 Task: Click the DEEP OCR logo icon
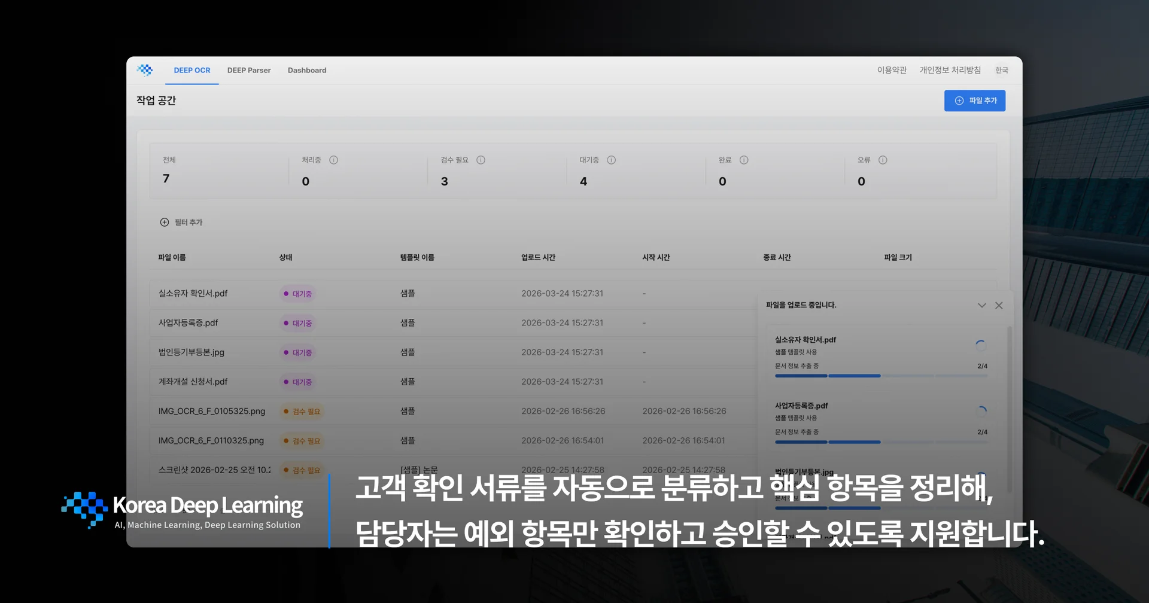145,70
